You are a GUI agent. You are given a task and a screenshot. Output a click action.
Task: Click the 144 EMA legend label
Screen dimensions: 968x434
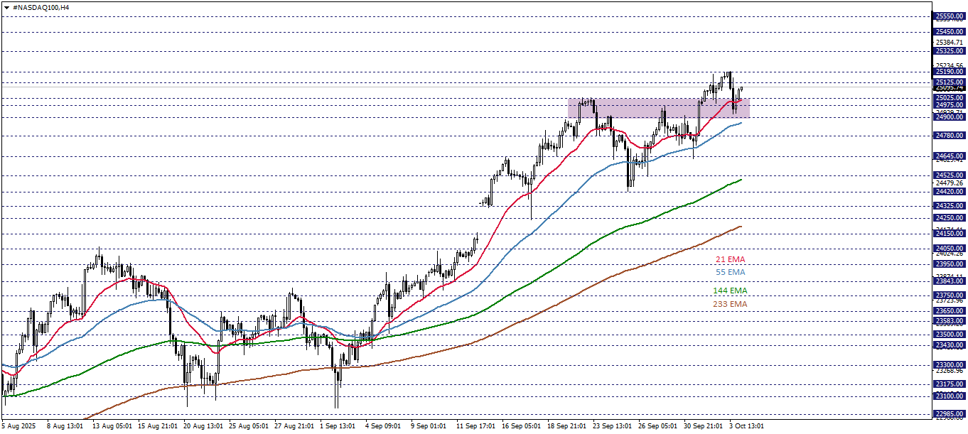click(730, 291)
